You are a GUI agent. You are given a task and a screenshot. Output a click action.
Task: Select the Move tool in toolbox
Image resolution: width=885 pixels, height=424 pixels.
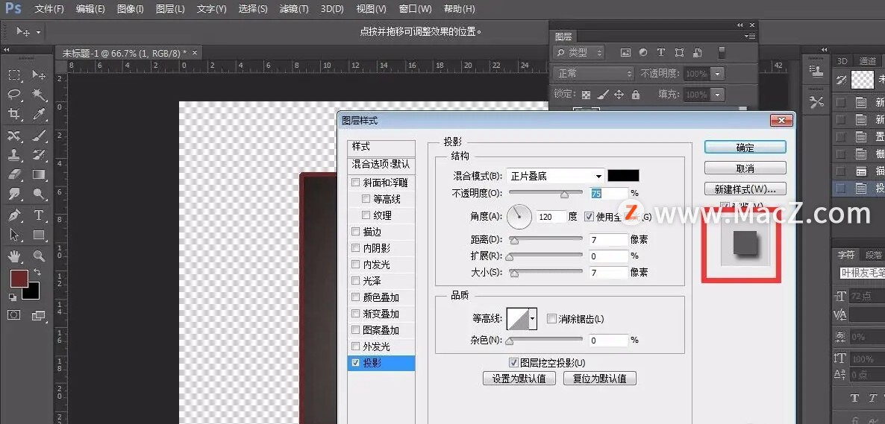pos(39,75)
